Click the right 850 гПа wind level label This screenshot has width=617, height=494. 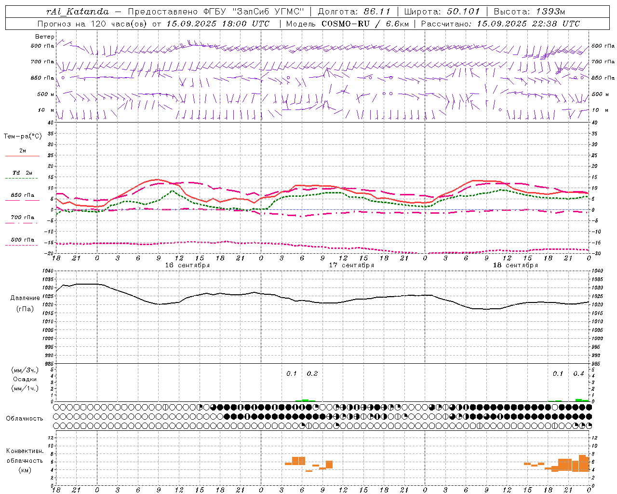[603, 78]
